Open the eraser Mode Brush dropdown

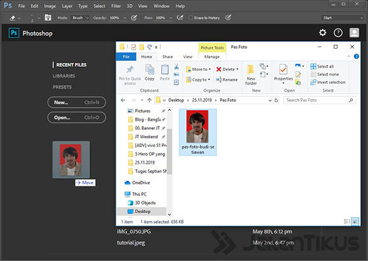(x=80, y=18)
